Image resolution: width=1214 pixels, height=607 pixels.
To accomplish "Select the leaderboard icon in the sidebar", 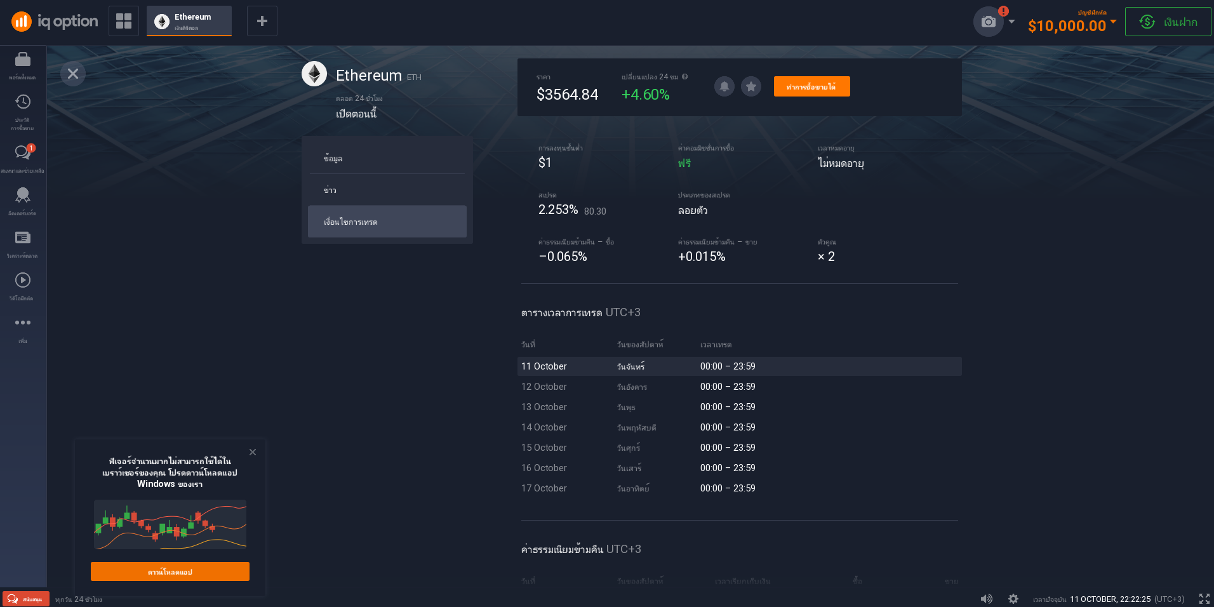I will (x=23, y=196).
